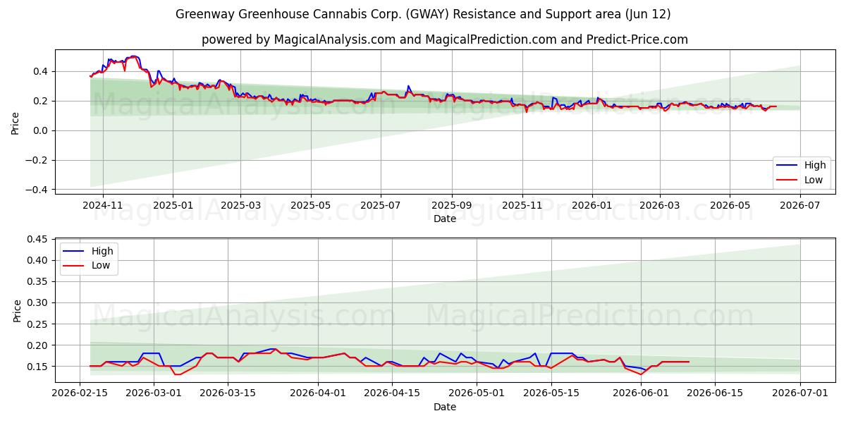Click the 0.15 tick on lower price axis
Viewport: 846px width, 423px height.
37,367
